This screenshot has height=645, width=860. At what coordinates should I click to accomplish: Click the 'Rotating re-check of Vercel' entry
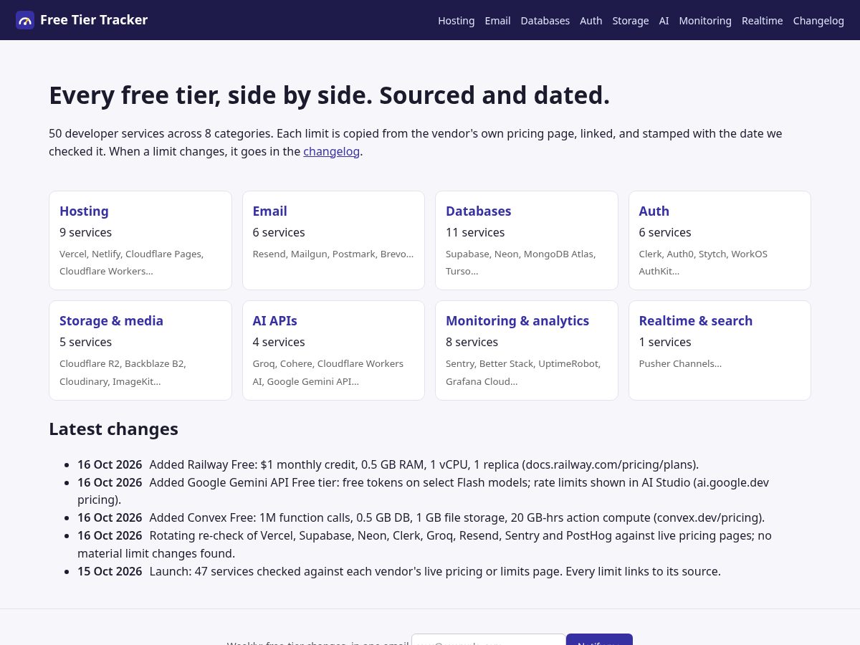coord(424,544)
